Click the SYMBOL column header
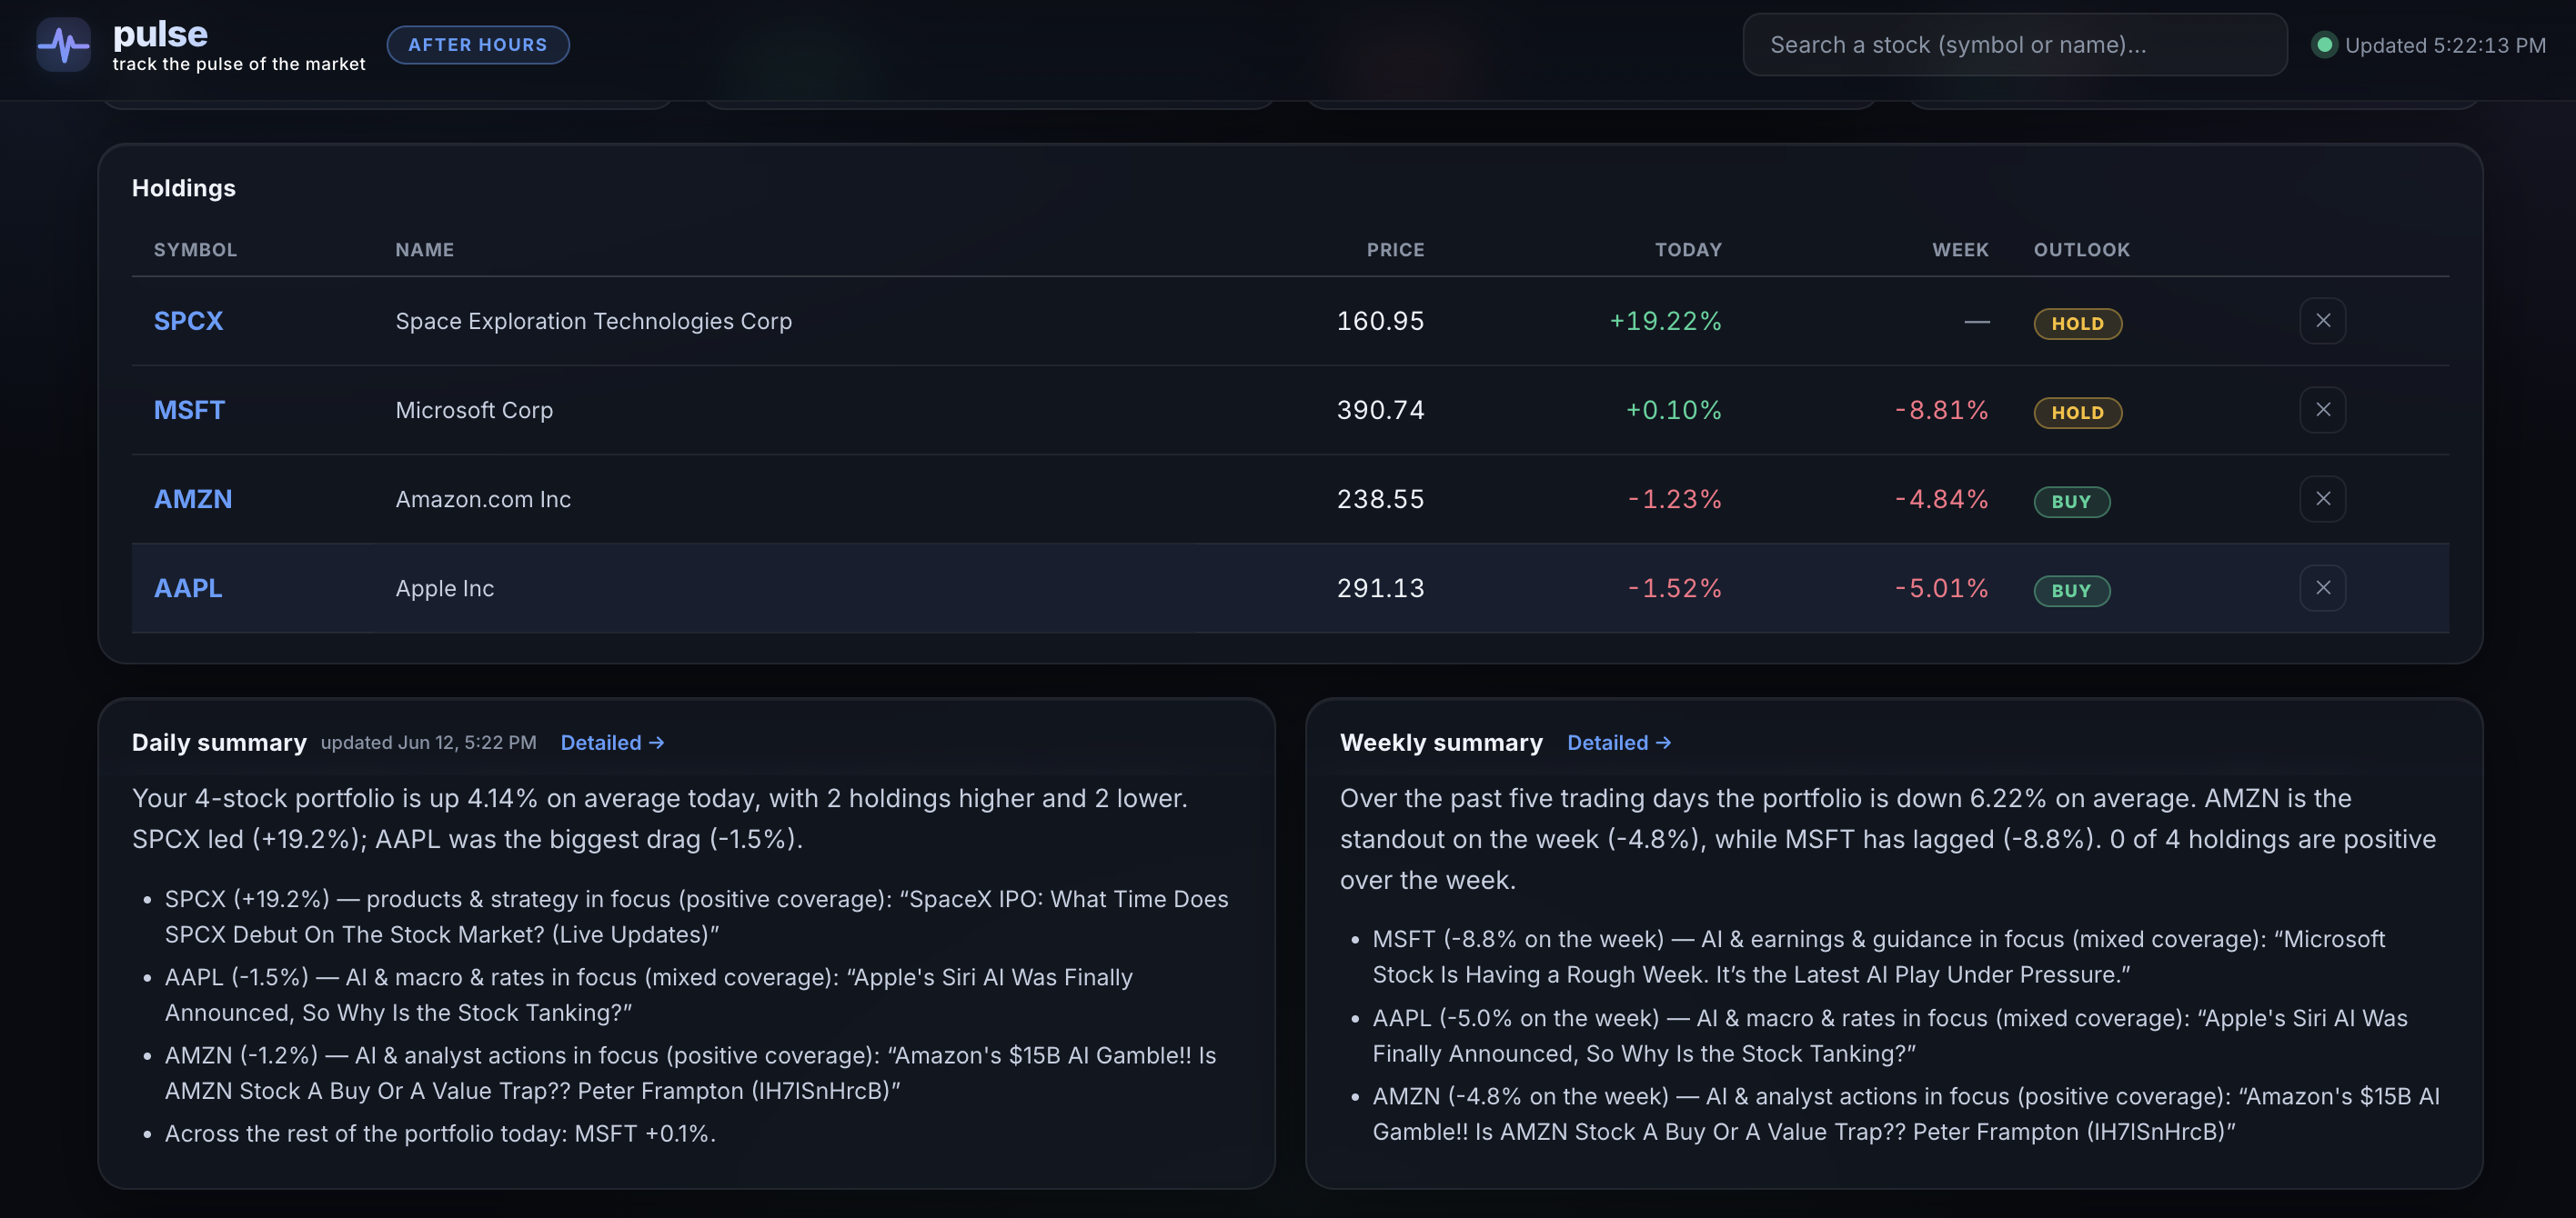The width and height of the screenshot is (2576, 1218). [x=195, y=250]
